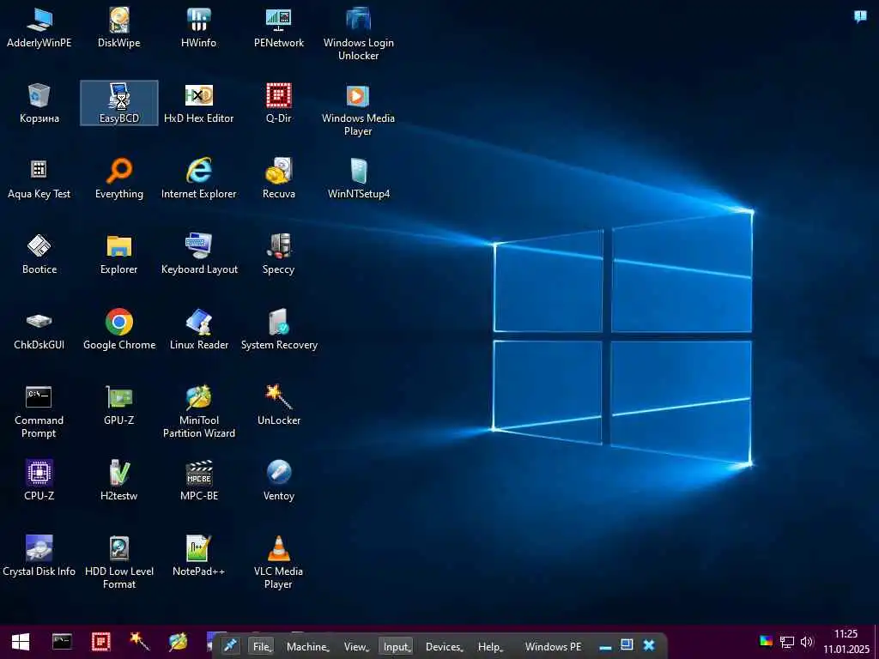
Task: Toggle the pin on VM mini toolbar
Action: coord(230,646)
